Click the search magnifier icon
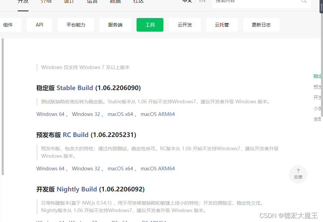Viewport: 323px width, 222px height. coord(304,1)
